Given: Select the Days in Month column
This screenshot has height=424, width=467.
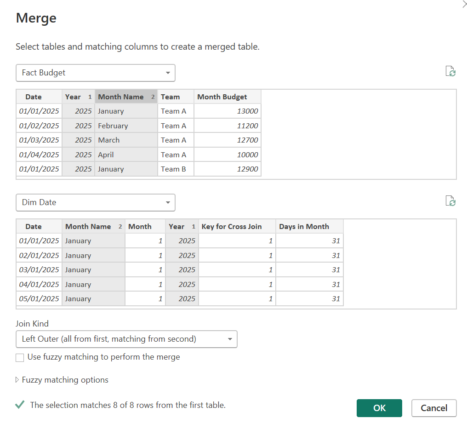Looking at the screenshot, I should pyautogui.click(x=309, y=226).
